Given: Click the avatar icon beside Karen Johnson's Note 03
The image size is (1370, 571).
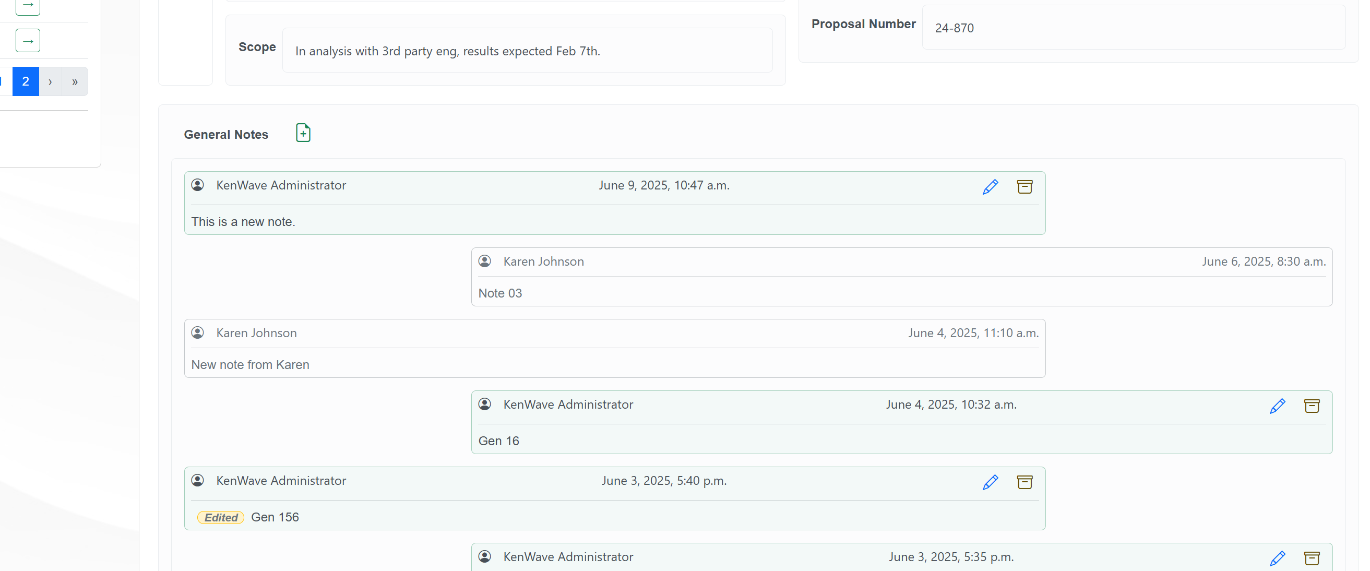Looking at the screenshot, I should (484, 261).
